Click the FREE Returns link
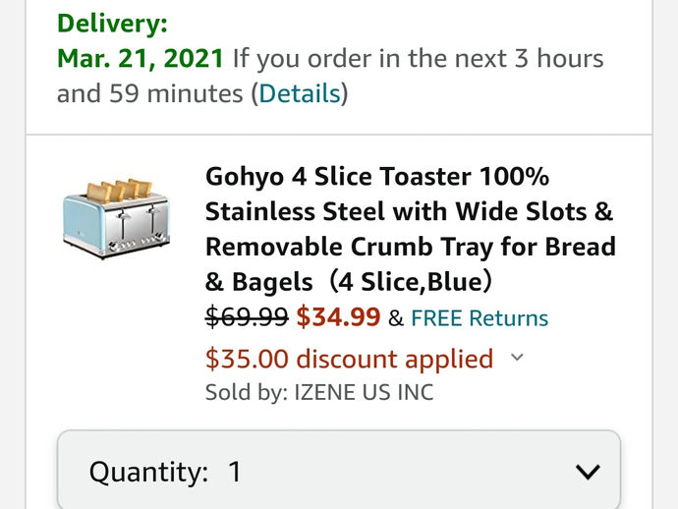This screenshot has height=509, width=678. [480, 318]
